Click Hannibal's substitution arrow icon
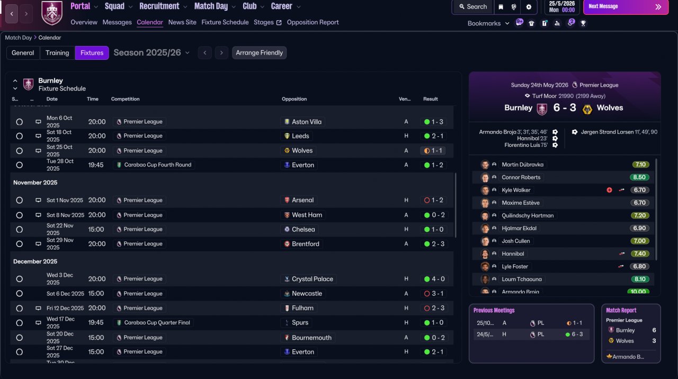This screenshot has width=678, height=379. (x=622, y=254)
